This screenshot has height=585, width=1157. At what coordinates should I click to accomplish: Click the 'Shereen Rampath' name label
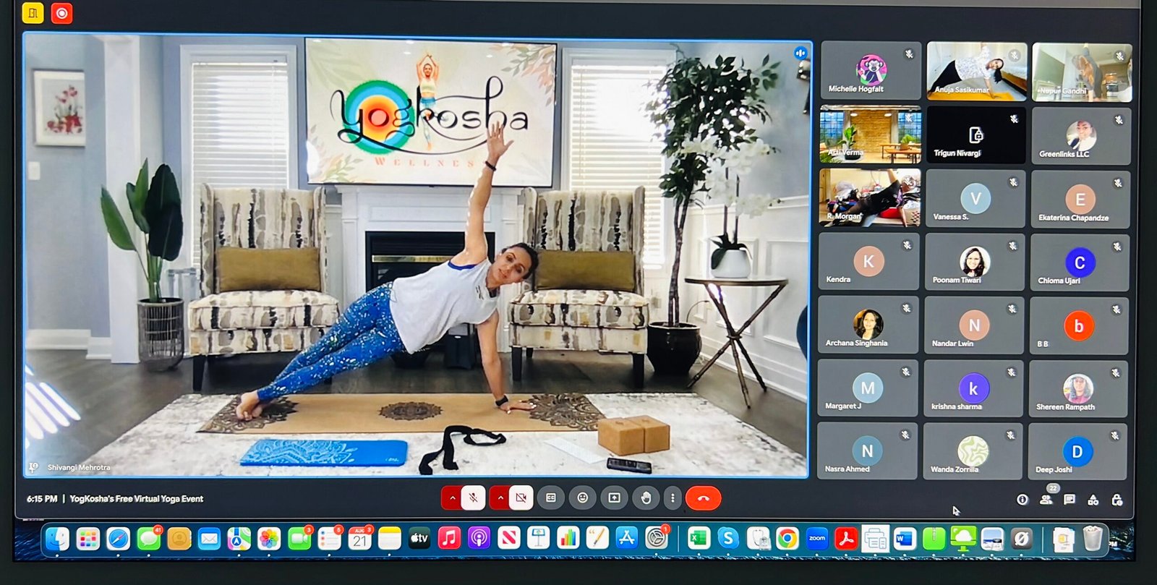click(x=1065, y=407)
